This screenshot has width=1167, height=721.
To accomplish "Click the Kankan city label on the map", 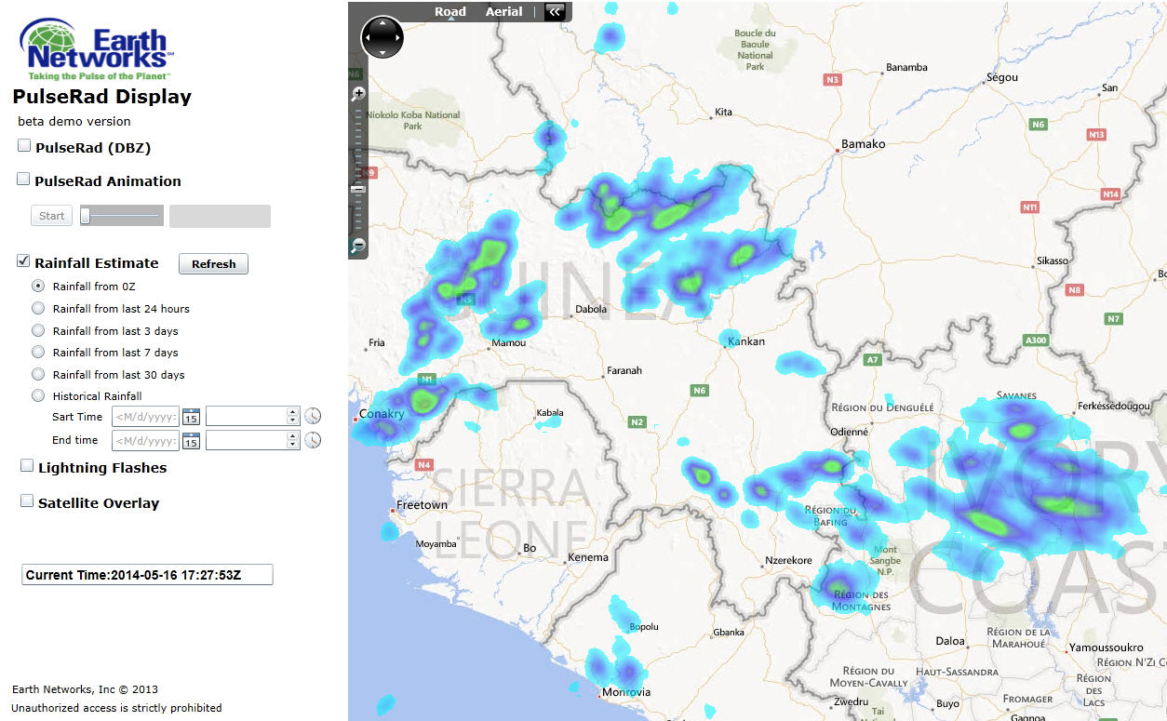I will (746, 341).
